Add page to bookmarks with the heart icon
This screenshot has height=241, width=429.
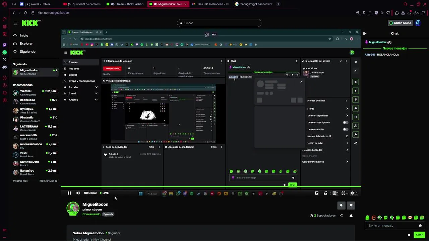coord(388,13)
